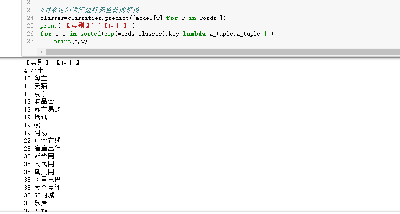Click the 【词汇】 header in the output

coord(68,63)
